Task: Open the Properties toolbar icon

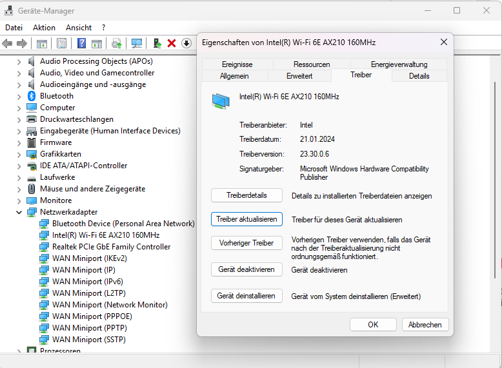Action: (61, 43)
